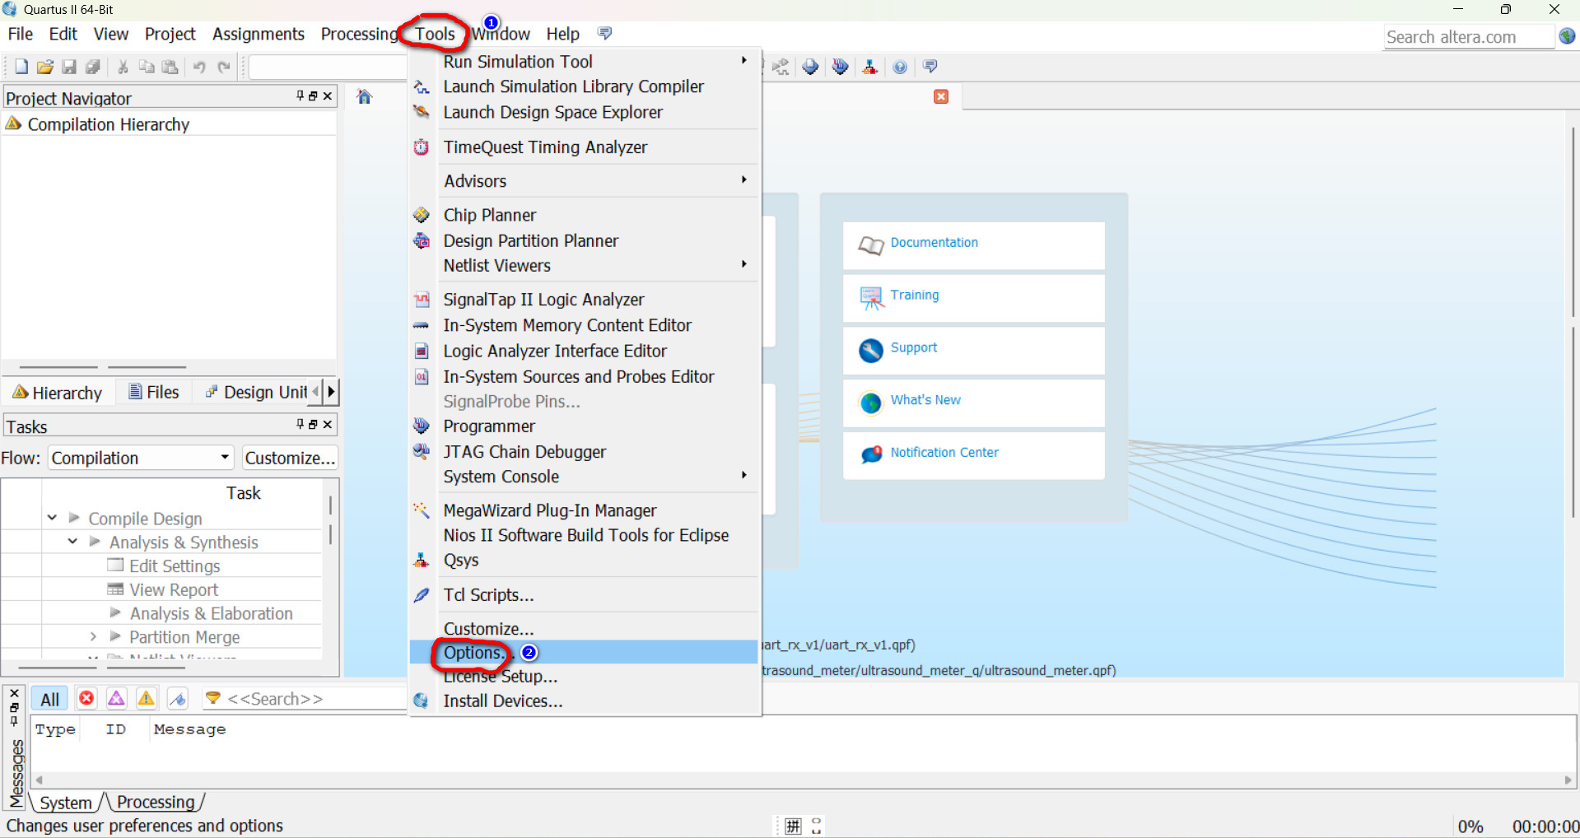Pin the Tasks panel
The width and height of the screenshot is (1580, 838).
coord(301,424)
